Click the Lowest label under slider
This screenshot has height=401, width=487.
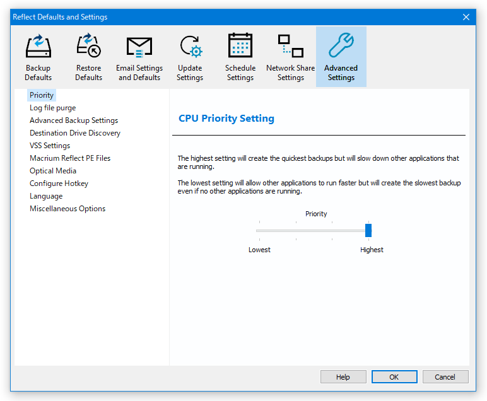pos(259,250)
